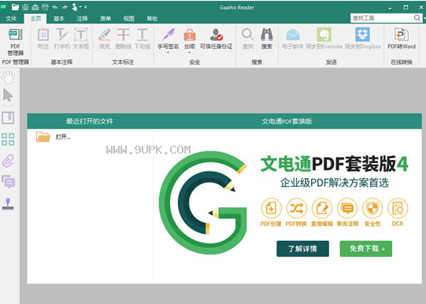Click the OCR feature icon
Viewport: 426px width, 304px height.
click(398, 209)
